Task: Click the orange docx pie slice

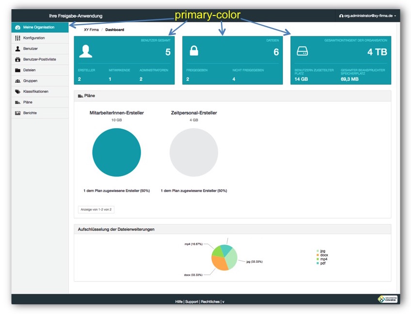Action: 219,263
